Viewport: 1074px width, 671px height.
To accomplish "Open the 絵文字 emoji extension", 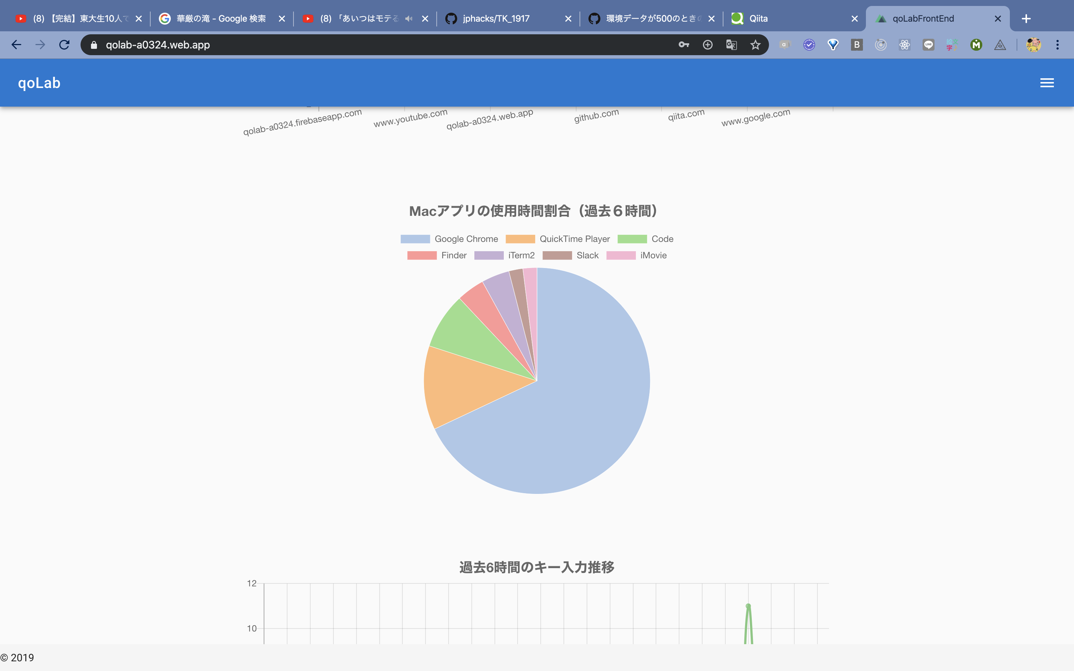I will (952, 44).
